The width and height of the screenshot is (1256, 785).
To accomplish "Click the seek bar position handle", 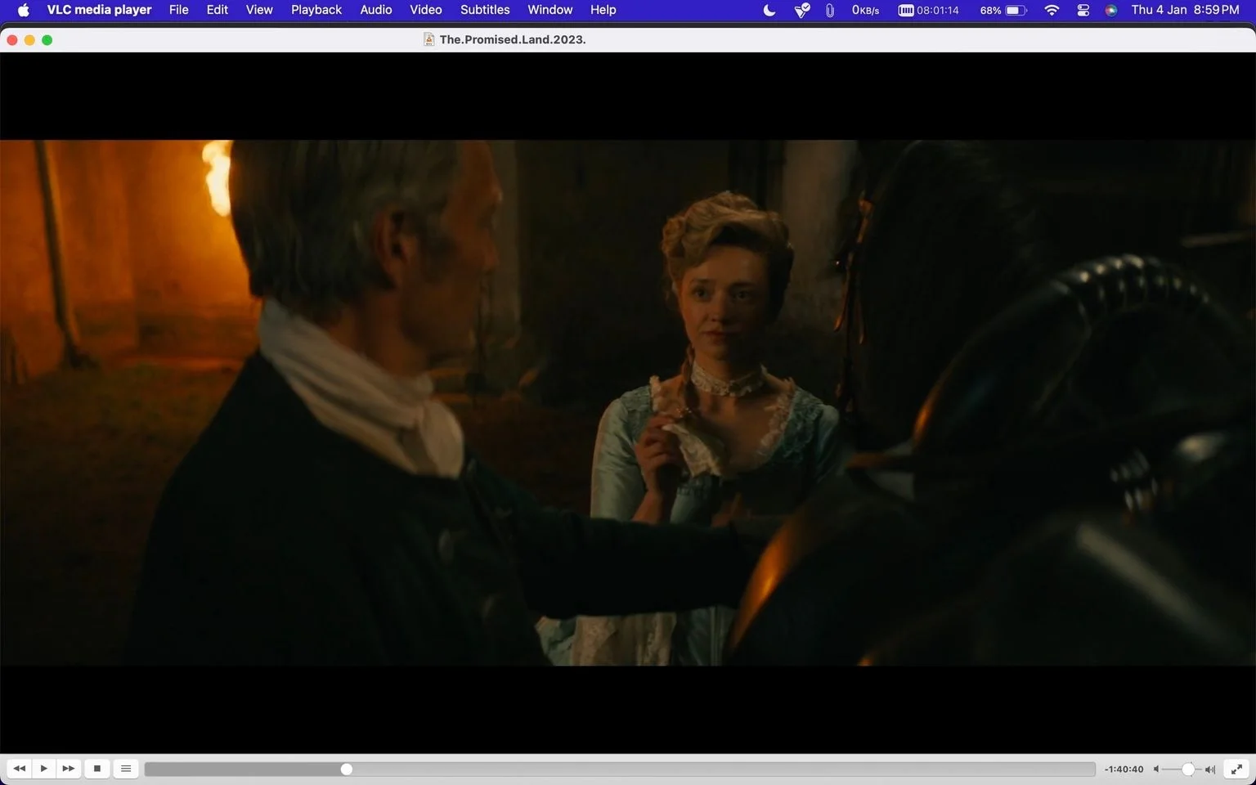I will coord(347,769).
